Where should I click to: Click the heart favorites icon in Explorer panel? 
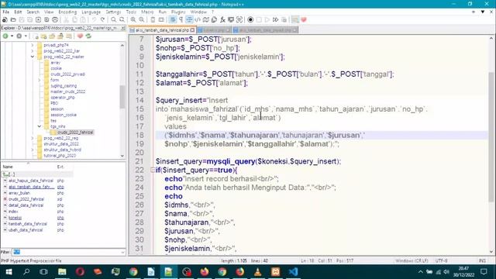click(80, 36)
